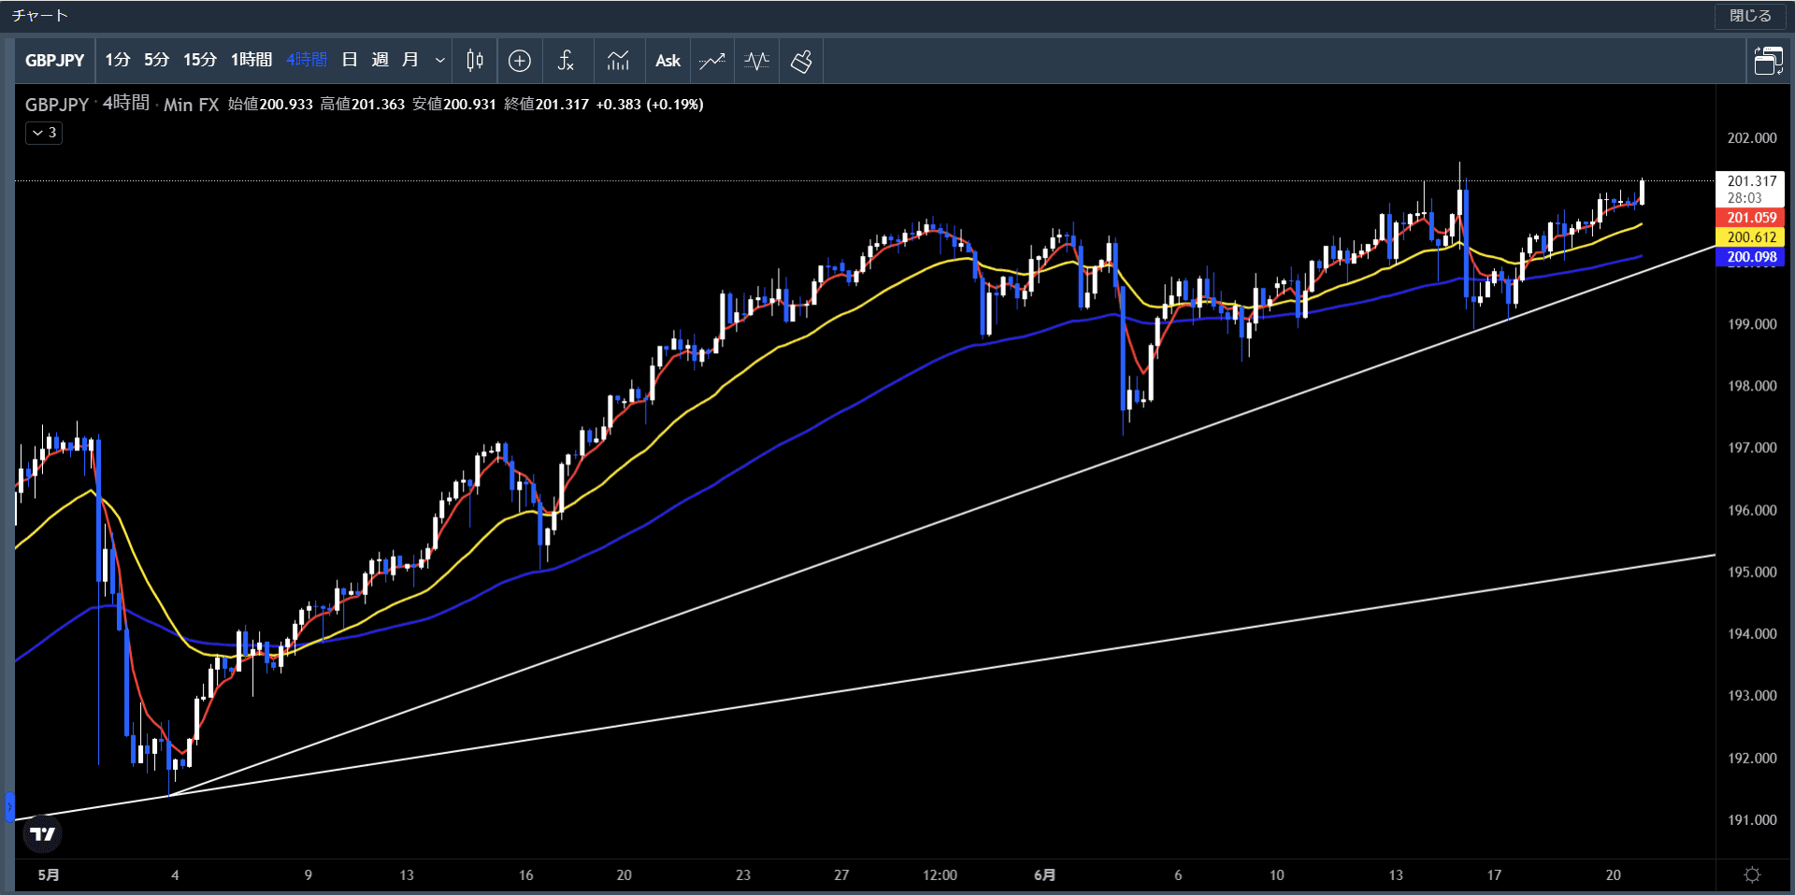The width and height of the screenshot is (1795, 895).
Task: Click the 20 date label near chart end
Action: pos(1613,875)
